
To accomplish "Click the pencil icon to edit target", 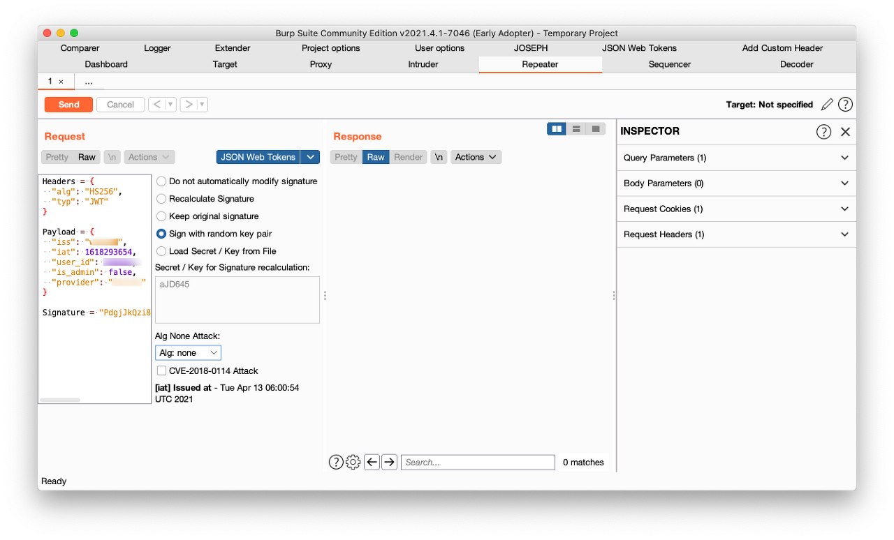I will point(827,105).
